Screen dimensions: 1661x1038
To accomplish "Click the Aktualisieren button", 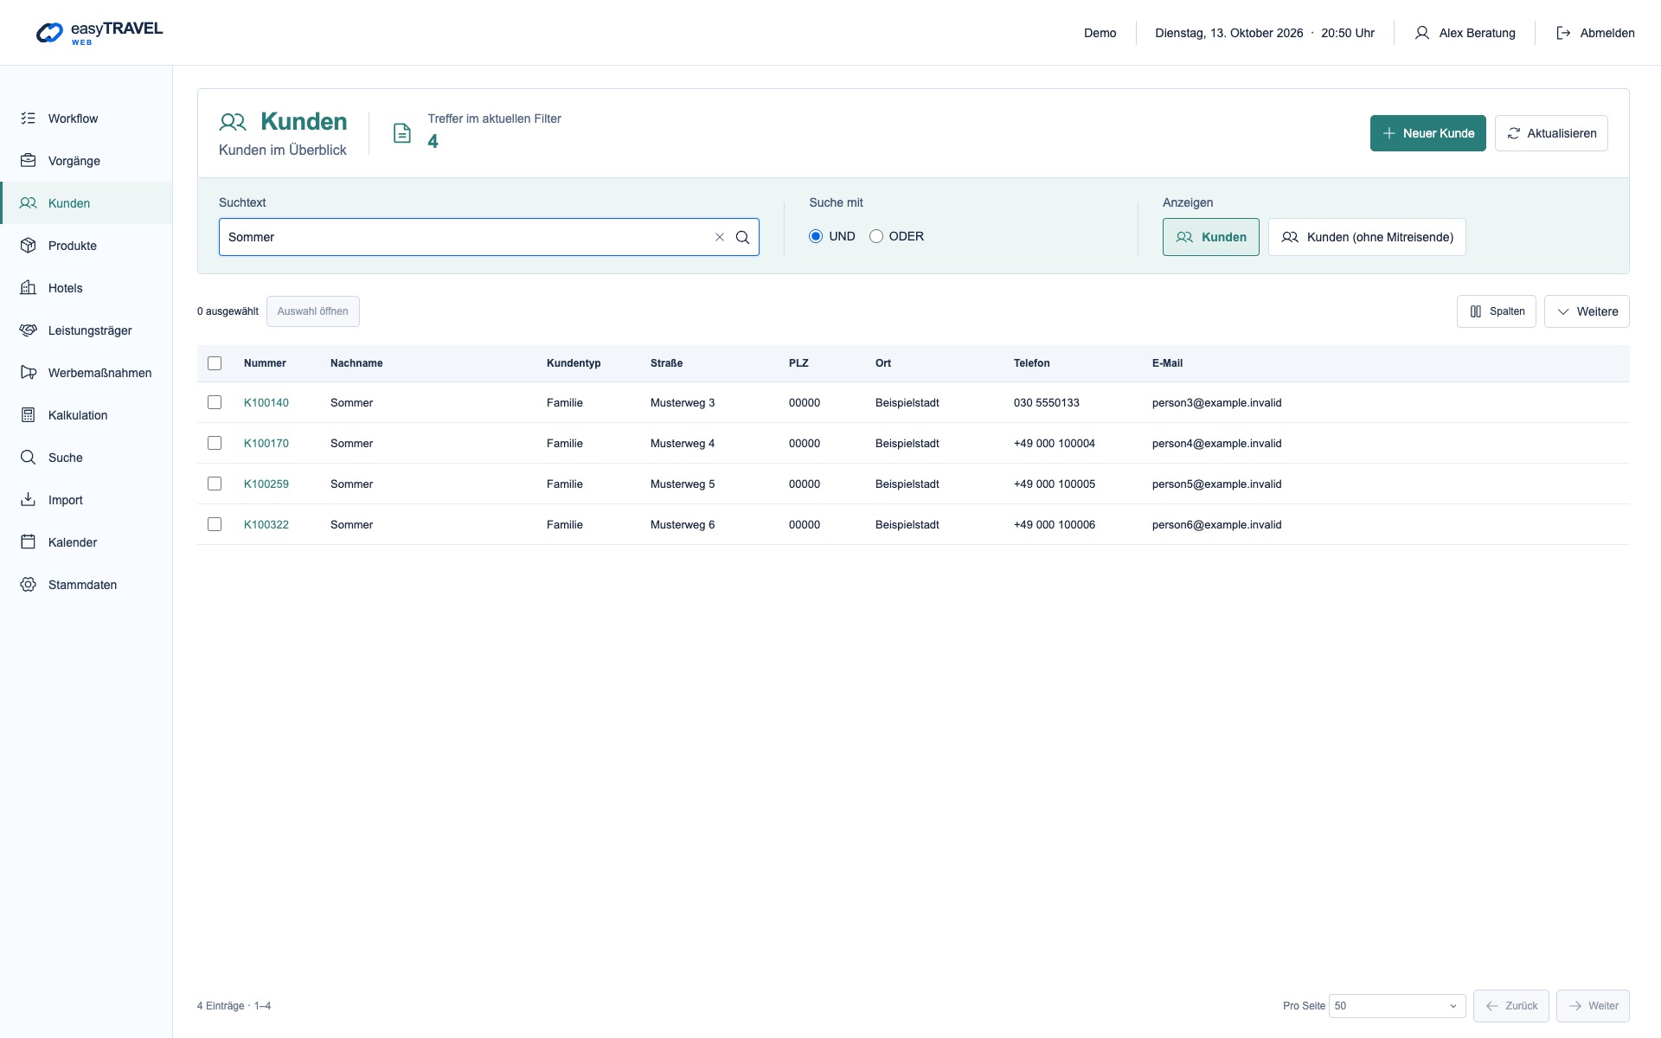I will click(x=1551, y=133).
